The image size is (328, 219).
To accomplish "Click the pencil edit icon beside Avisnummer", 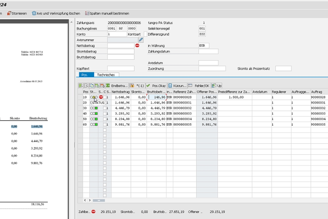I will click(x=141, y=40).
